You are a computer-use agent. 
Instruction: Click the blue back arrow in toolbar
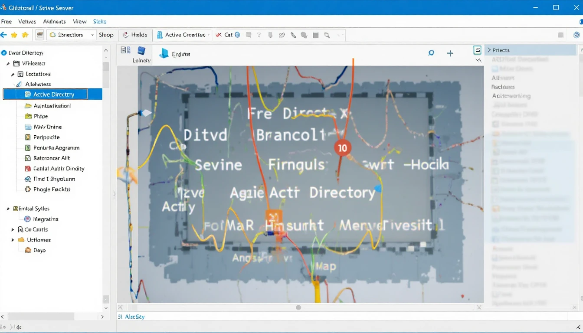tap(4, 35)
